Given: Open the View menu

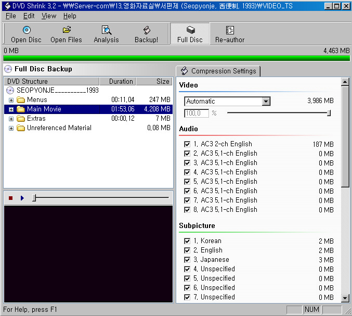Looking at the screenshot, I should (49, 16).
